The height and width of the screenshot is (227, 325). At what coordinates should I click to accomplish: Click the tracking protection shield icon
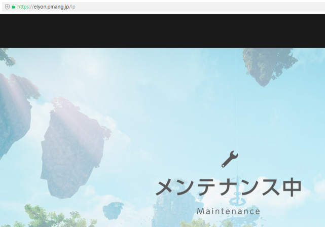point(7,7)
